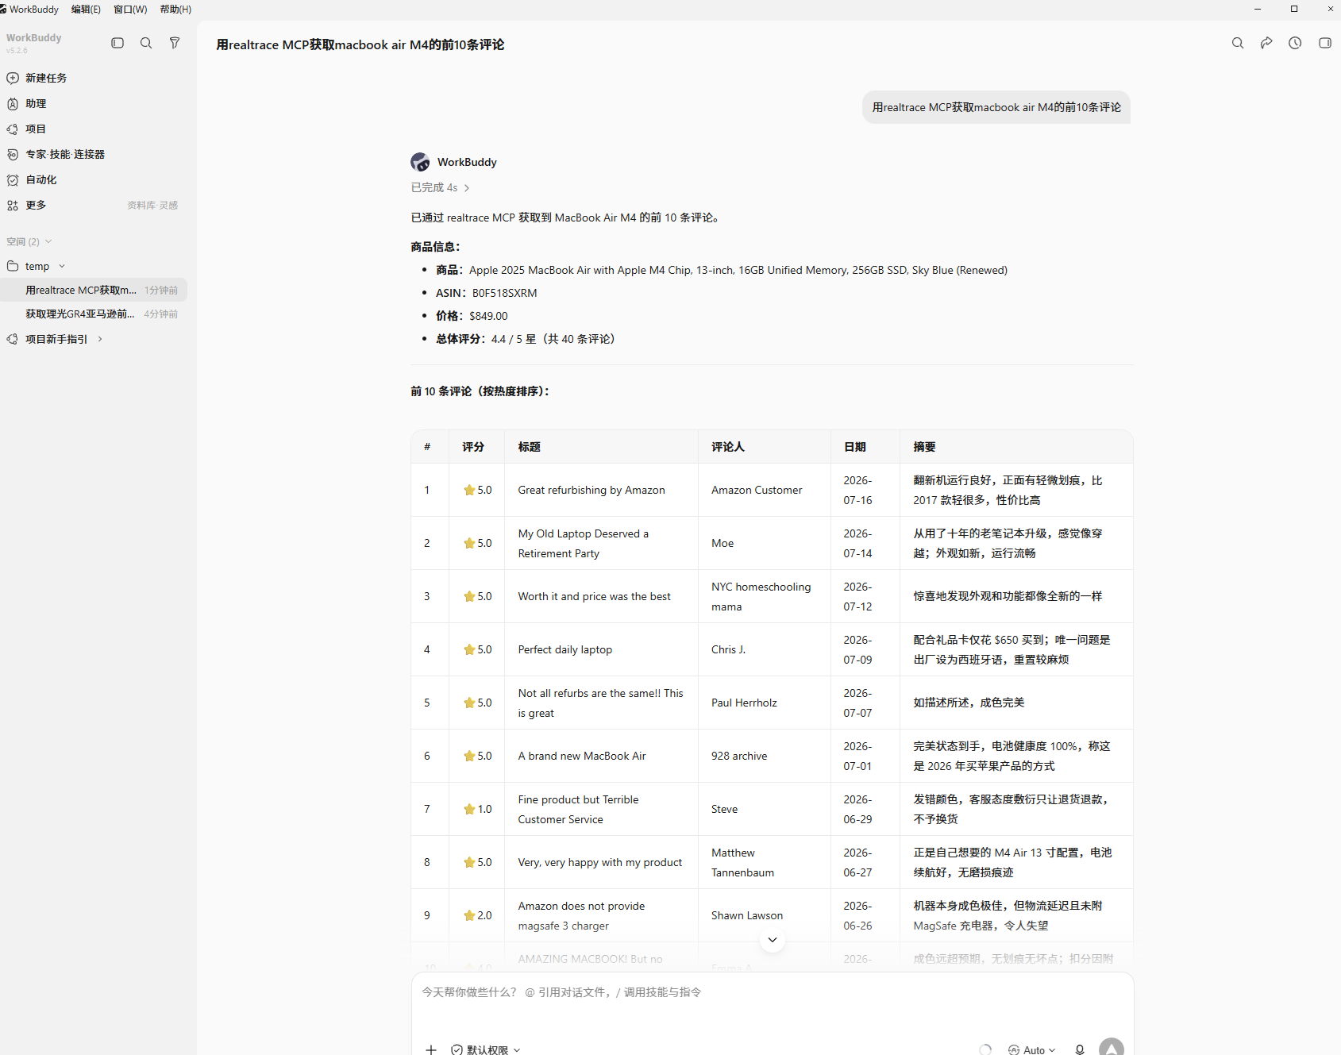Select 'Worth it and price was the best'
This screenshot has height=1055, width=1341.
tap(594, 596)
